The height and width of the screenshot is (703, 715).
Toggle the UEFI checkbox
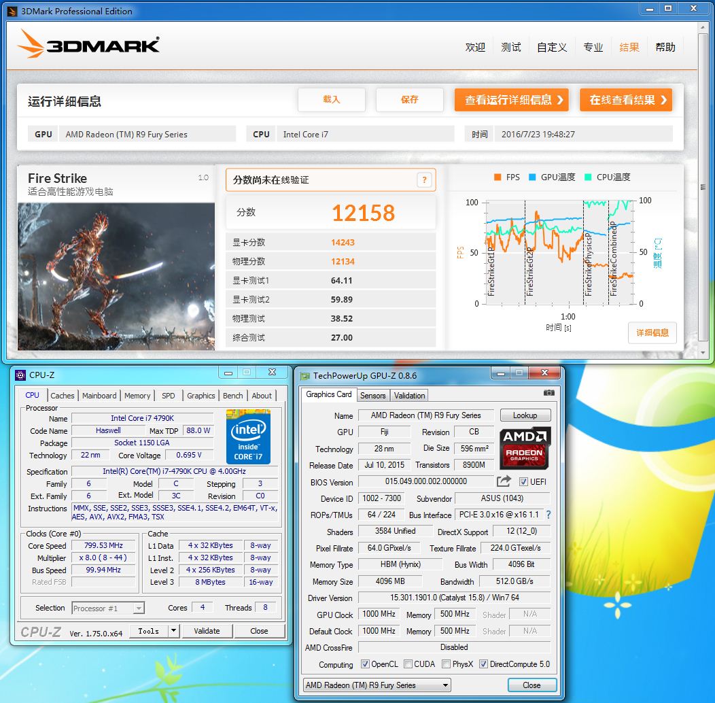(x=523, y=482)
